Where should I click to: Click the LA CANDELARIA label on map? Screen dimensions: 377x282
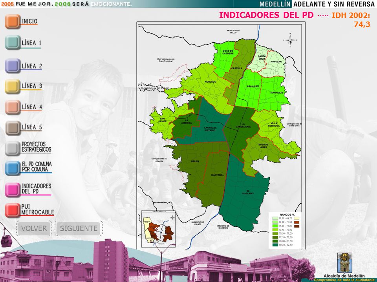click(243, 125)
